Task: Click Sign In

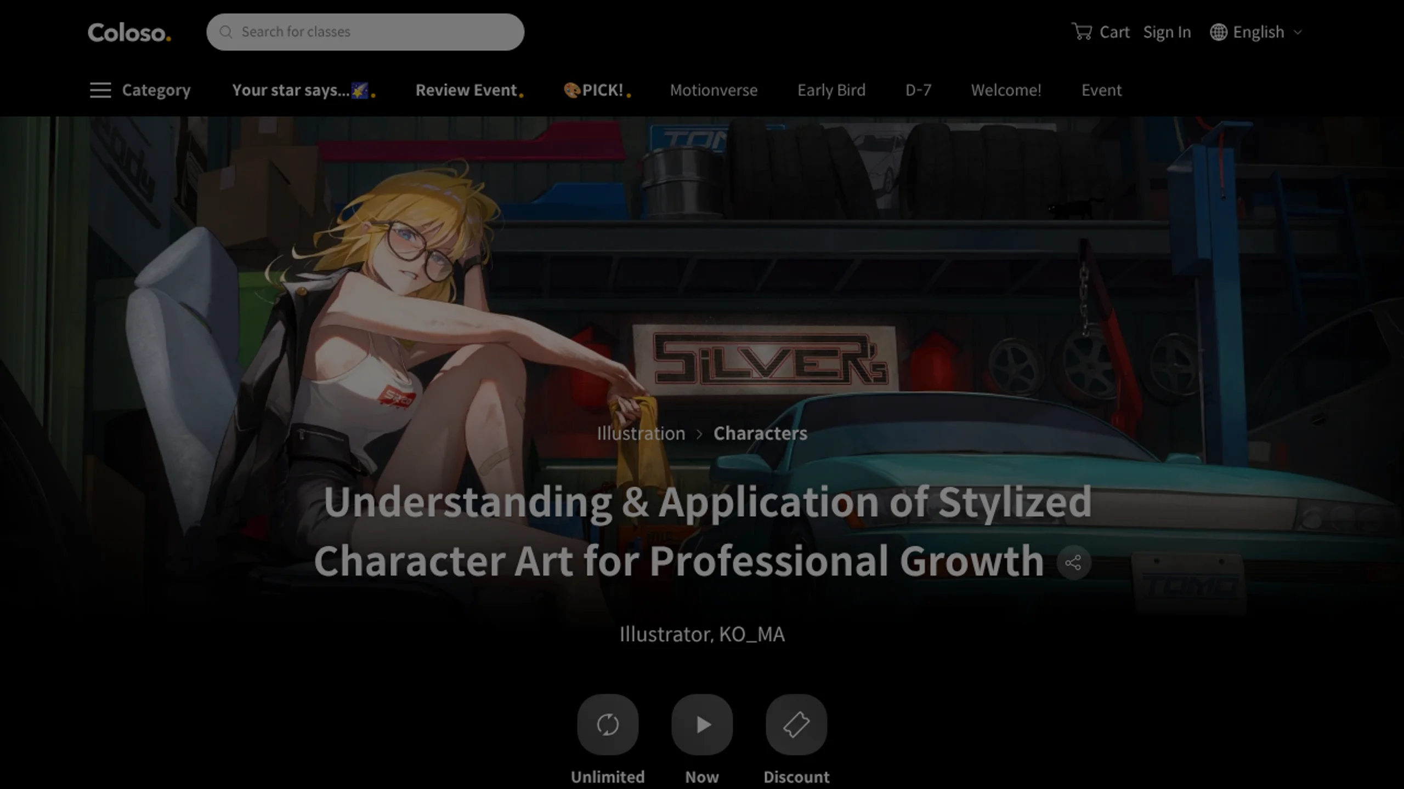Action: tap(1167, 32)
